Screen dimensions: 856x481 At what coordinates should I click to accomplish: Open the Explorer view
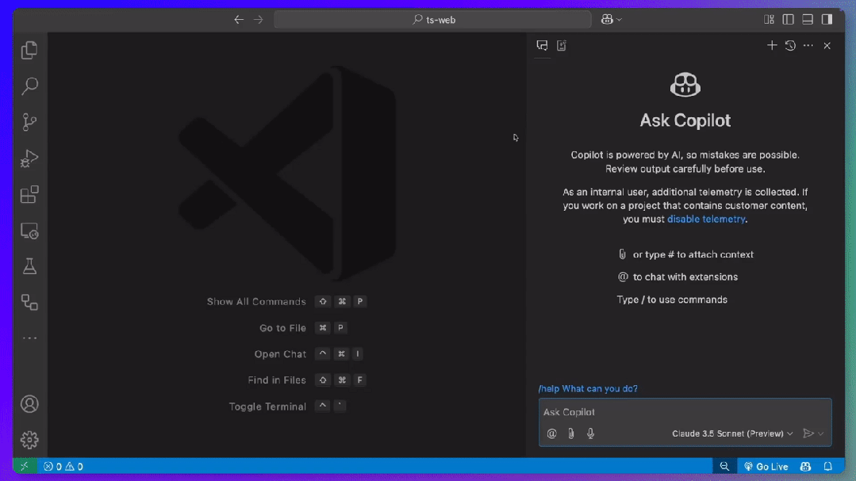(x=29, y=50)
